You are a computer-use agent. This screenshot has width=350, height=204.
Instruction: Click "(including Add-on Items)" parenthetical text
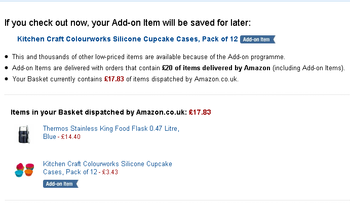click(x=308, y=68)
